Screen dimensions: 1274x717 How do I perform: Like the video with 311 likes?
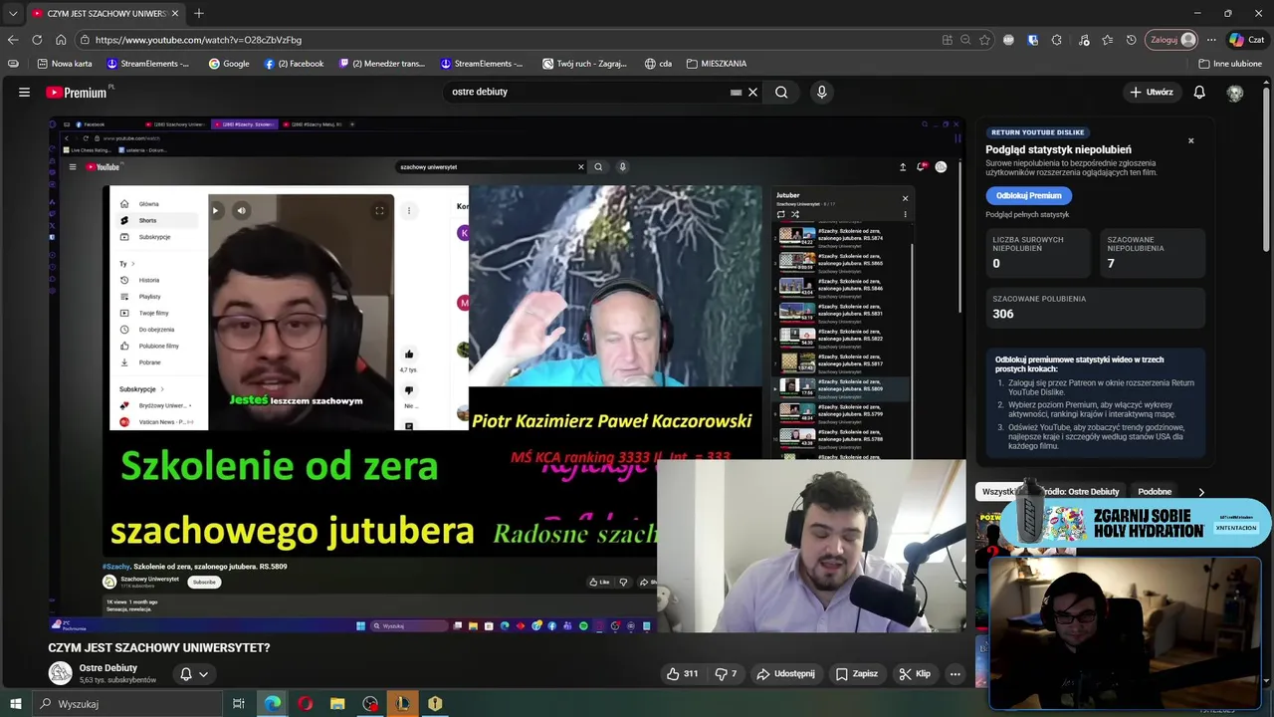(683, 674)
